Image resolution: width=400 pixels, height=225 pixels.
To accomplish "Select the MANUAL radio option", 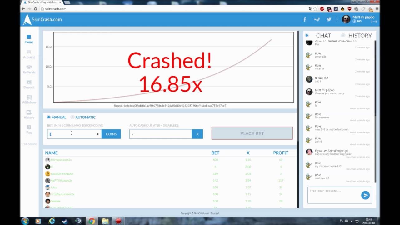I will click(x=49, y=117).
